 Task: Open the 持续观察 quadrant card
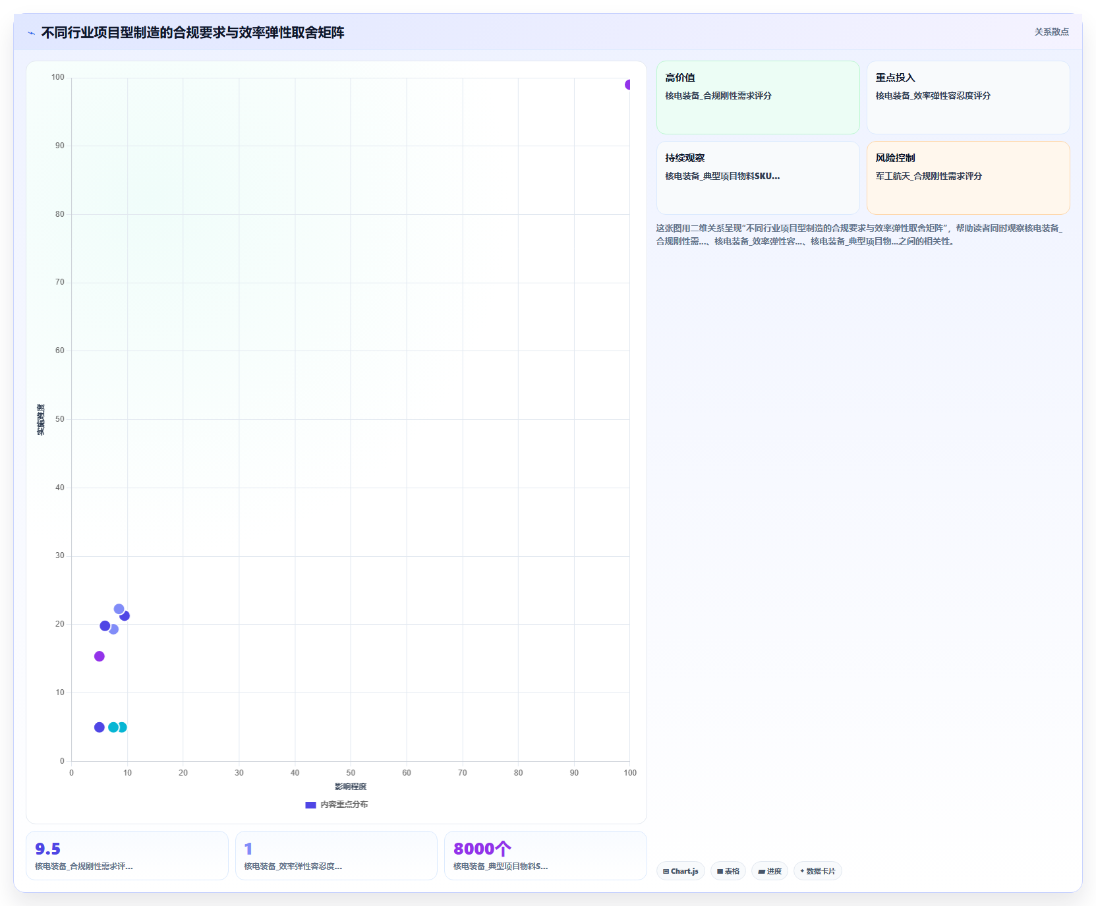click(x=758, y=178)
